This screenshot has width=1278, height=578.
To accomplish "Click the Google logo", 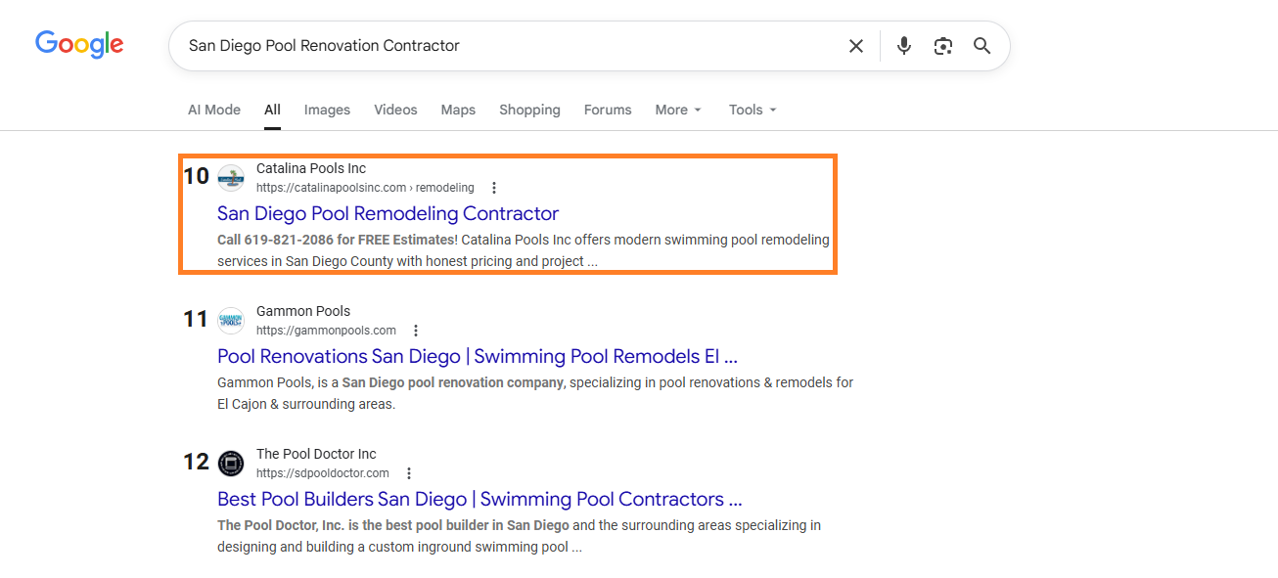I will (79, 45).
